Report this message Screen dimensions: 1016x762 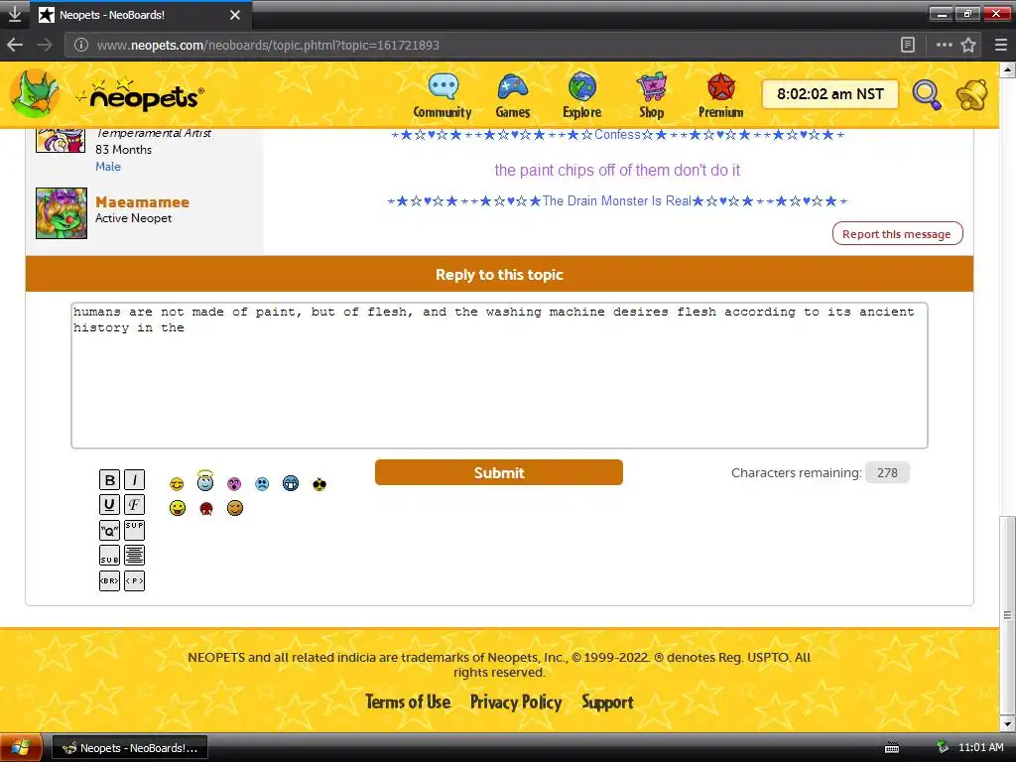897,234
